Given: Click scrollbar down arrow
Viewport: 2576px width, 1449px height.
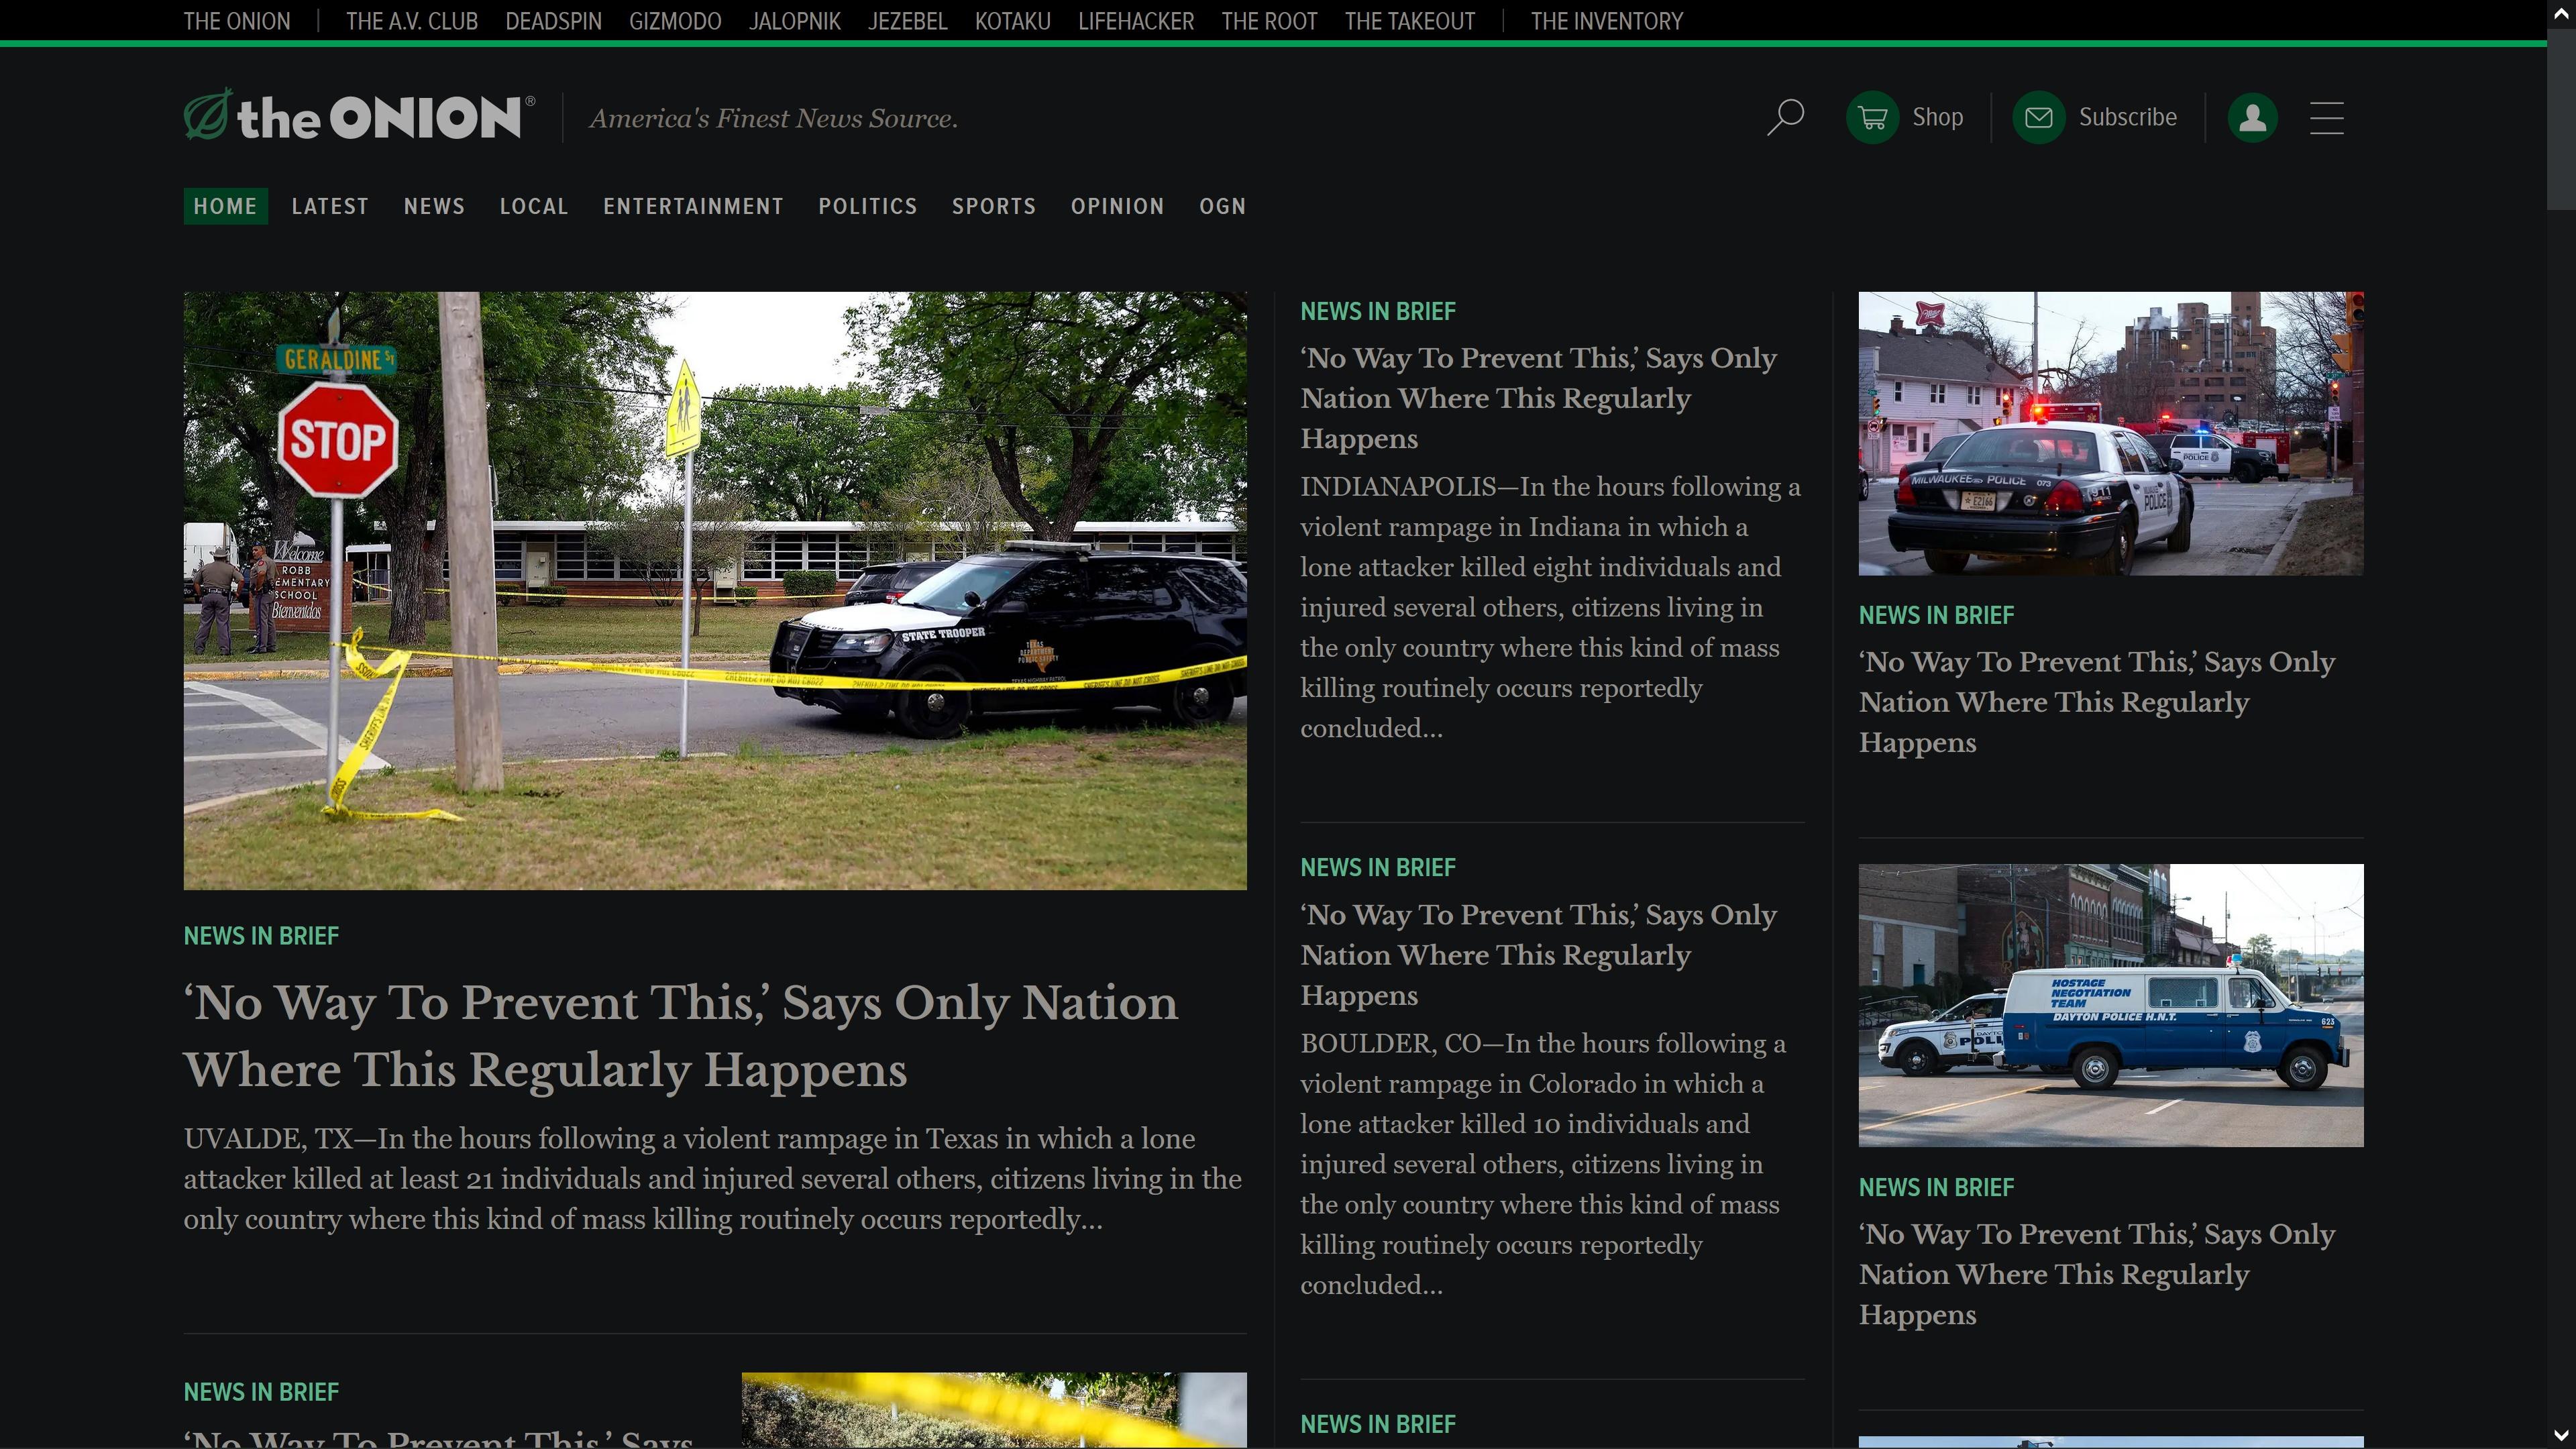Looking at the screenshot, I should [x=2561, y=1436].
